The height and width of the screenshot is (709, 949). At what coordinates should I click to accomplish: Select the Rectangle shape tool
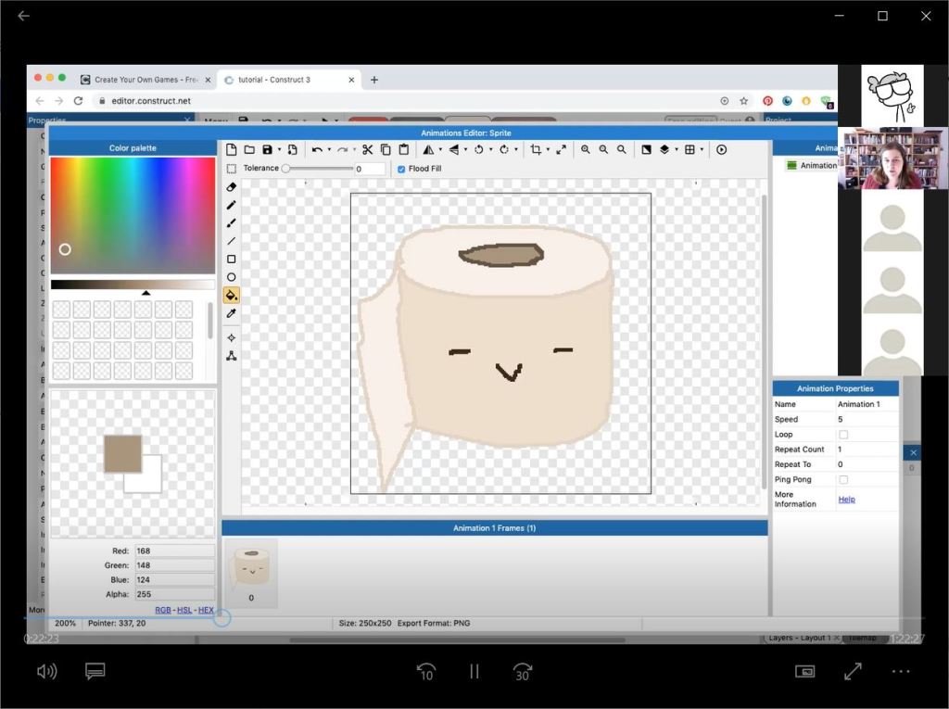[232, 260]
